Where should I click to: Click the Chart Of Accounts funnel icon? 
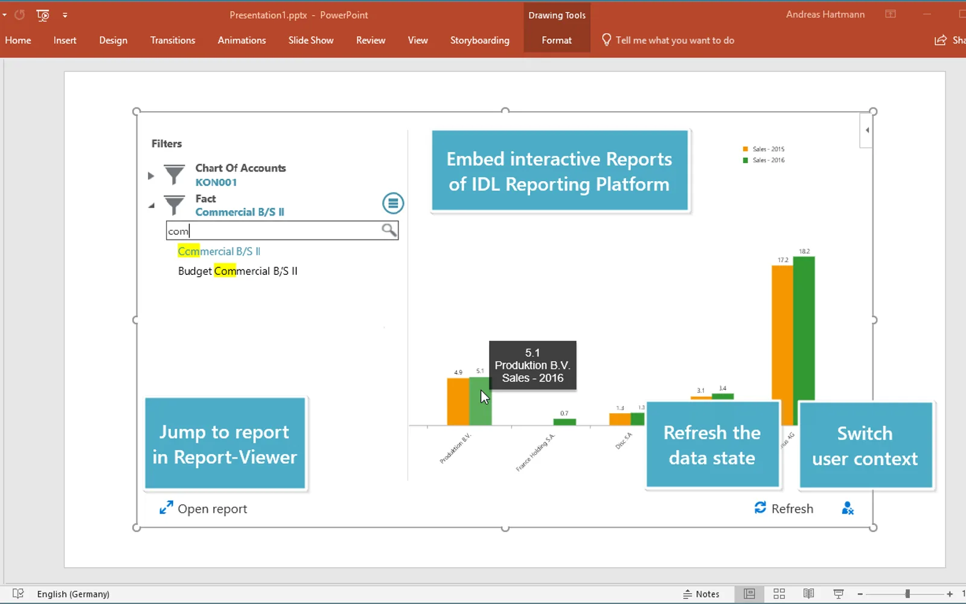point(174,175)
